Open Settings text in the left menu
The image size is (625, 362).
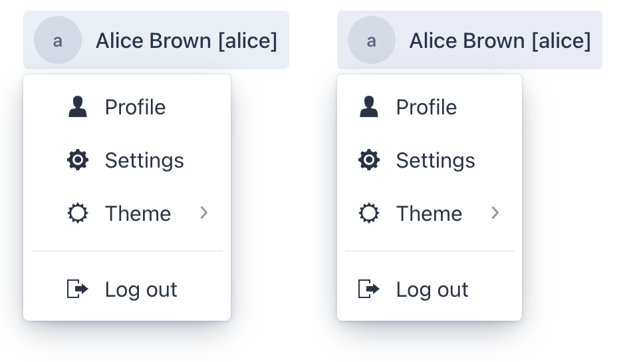point(144,160)
